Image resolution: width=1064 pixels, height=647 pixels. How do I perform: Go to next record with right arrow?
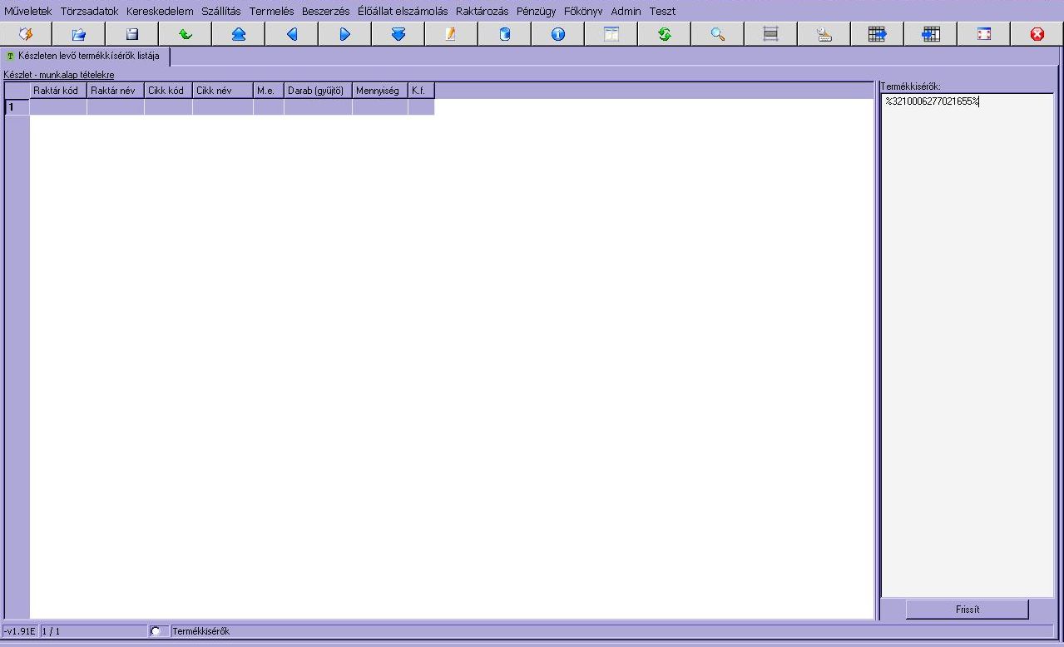pos(345,34)
